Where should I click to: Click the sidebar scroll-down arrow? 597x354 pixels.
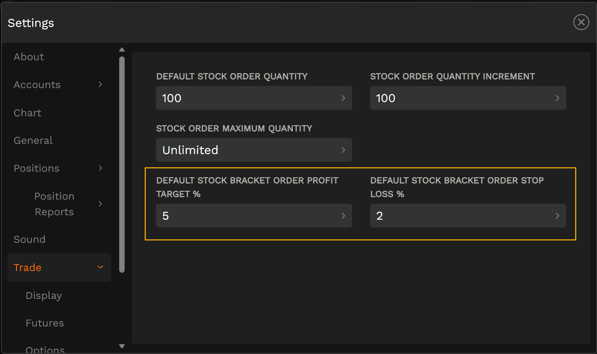(122, 346)
